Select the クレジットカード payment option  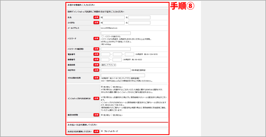point(102,131)
